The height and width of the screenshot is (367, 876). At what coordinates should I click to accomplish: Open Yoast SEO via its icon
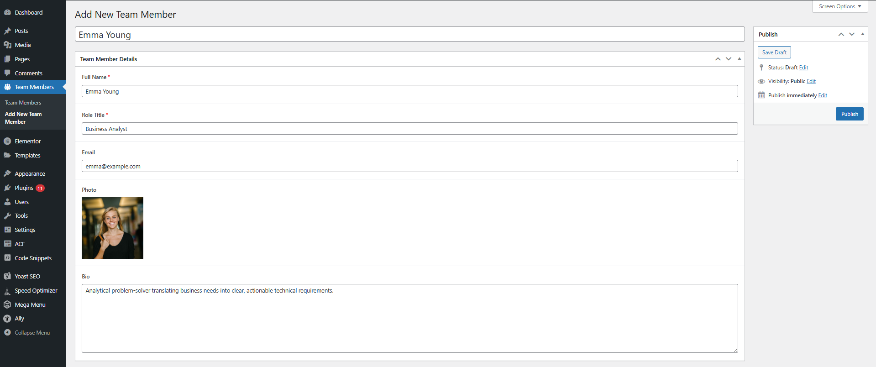coord(7,276)
